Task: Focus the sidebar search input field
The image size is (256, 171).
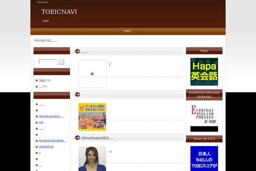Action: pyautogui.click(x=48, y=62)
